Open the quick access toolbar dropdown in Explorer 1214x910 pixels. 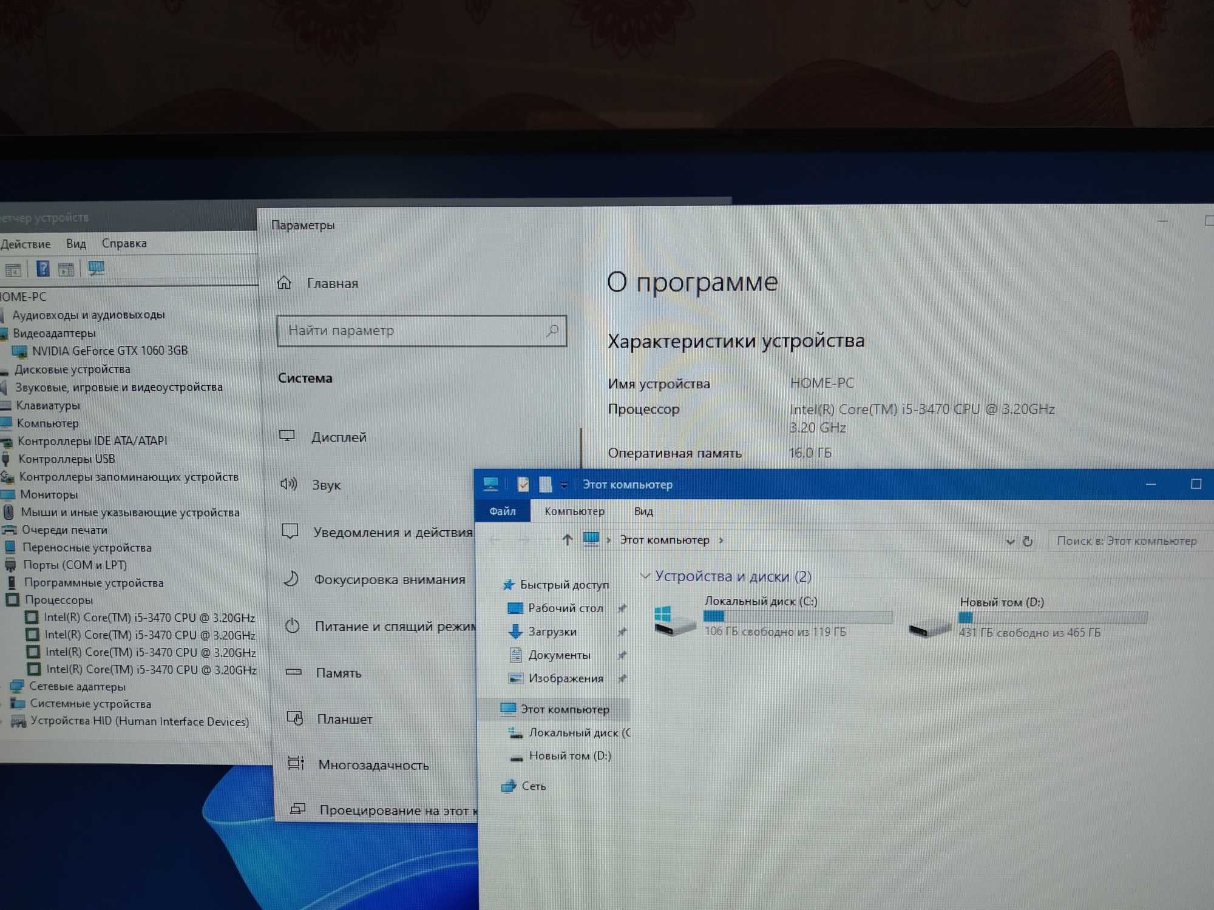[x=564, y=485]
